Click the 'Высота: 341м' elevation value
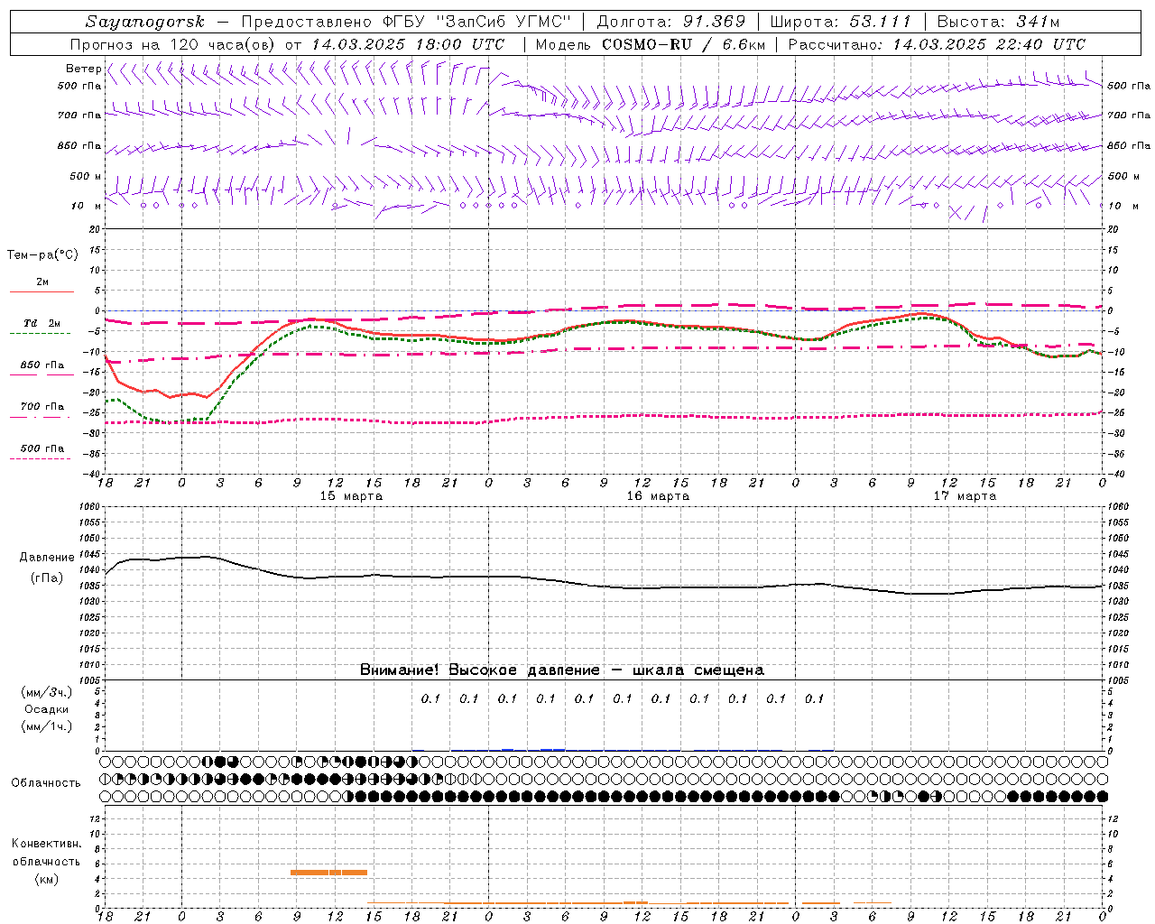Viewport: 1155px width, 924px height. tap(998, 22)
